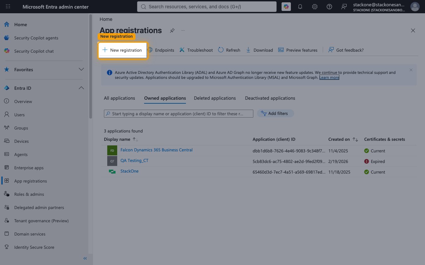The width and height of the screenshot is (425, 265).
Task: Open Deactivated applications tab
Action: (x=270, y=98)
